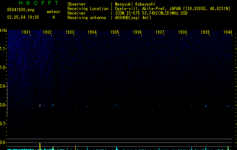Click the 1936 time marker
Image resolution: width=237 pixels, height=150 pixels.
137,32
